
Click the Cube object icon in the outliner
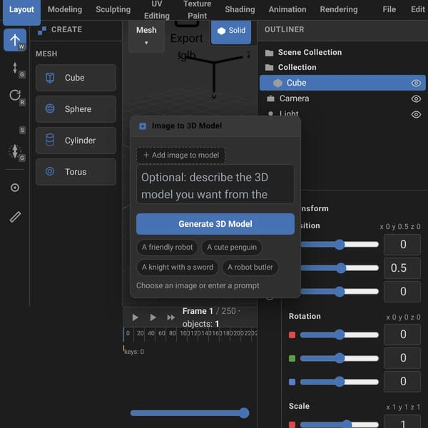(277, 83)
